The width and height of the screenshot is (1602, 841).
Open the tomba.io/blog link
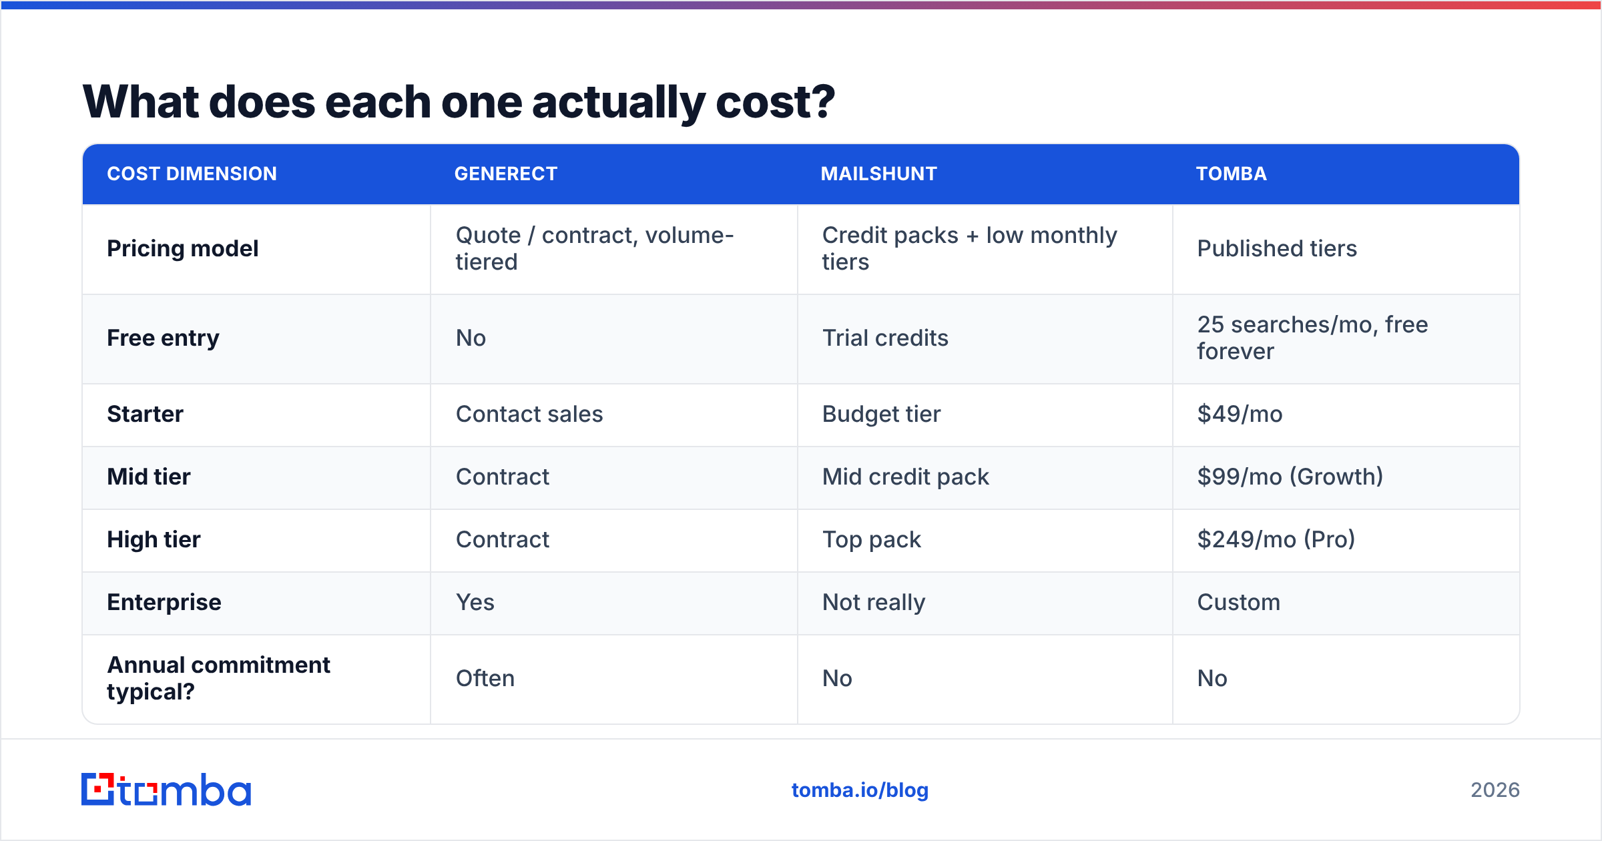pos(860,790)
